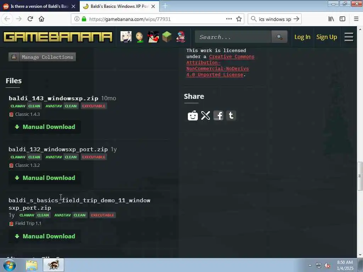Viewport: 363px width, 272px height.
Task: Toggle the browser sidebar view
Action: [x=342, y=19]
